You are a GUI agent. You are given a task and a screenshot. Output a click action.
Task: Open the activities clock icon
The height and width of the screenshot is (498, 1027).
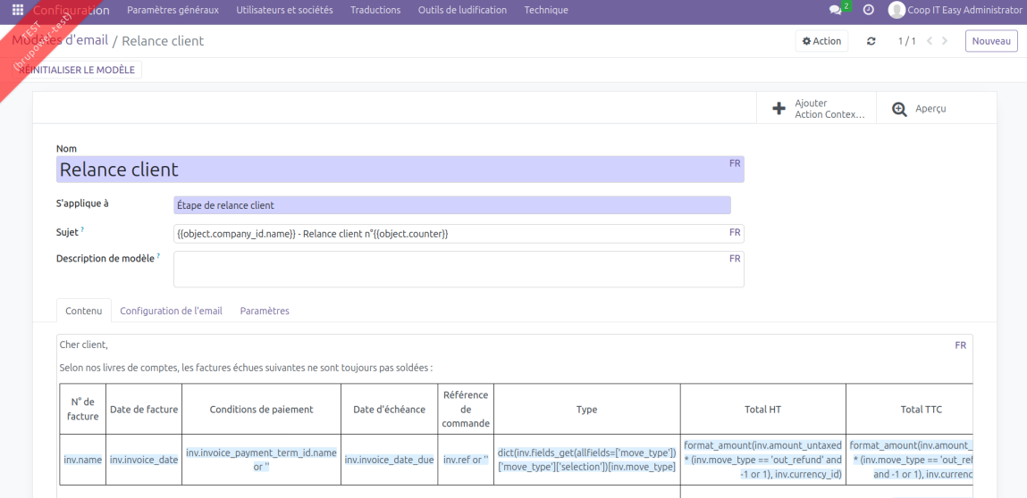869,10
